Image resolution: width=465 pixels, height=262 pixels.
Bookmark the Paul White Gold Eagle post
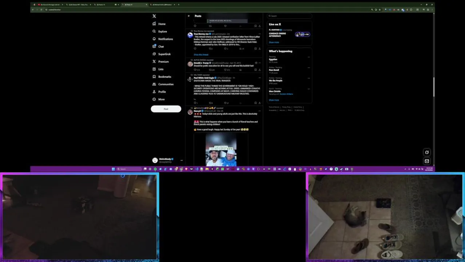tap(255, 103)
